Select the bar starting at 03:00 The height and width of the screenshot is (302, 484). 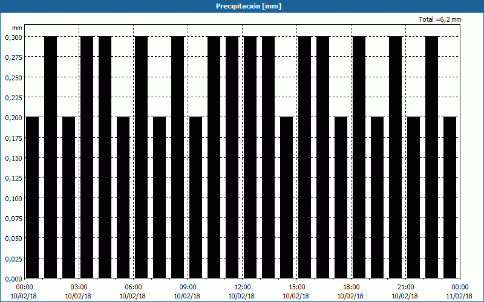(x=87, y=158)
